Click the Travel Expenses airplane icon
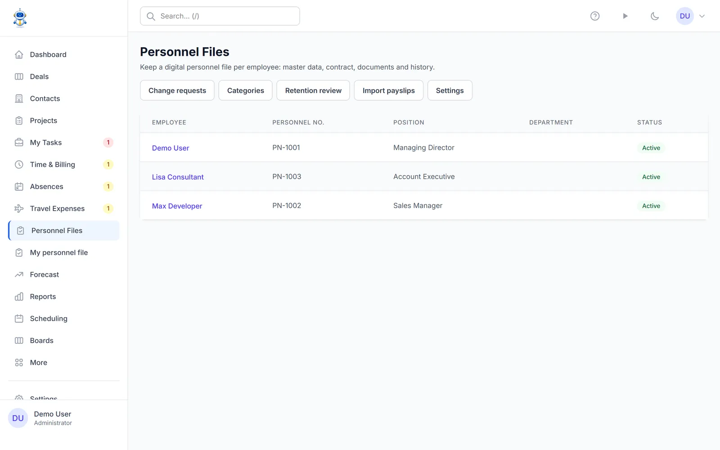Screen dimensions: 720x450 coord(19,208)
